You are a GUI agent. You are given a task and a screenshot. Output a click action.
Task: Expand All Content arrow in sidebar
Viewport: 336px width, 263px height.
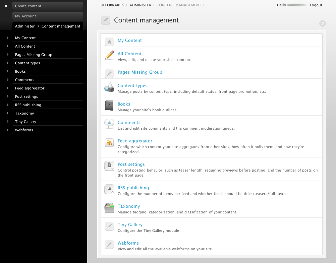[7, 46]
